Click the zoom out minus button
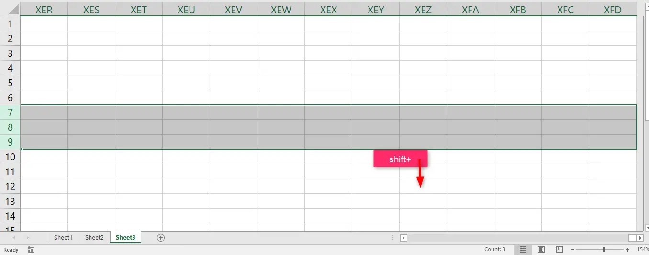649x255 pixels. (x=572, y=250)
